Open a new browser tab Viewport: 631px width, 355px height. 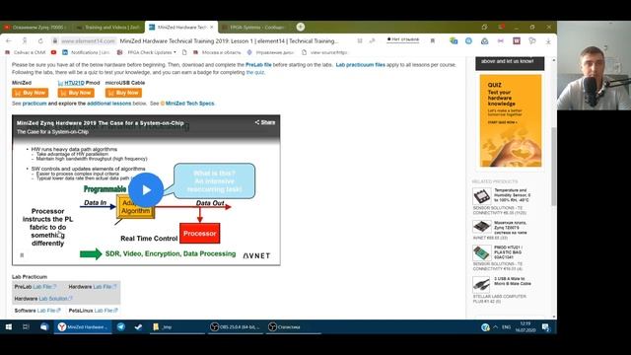[301, 27]
